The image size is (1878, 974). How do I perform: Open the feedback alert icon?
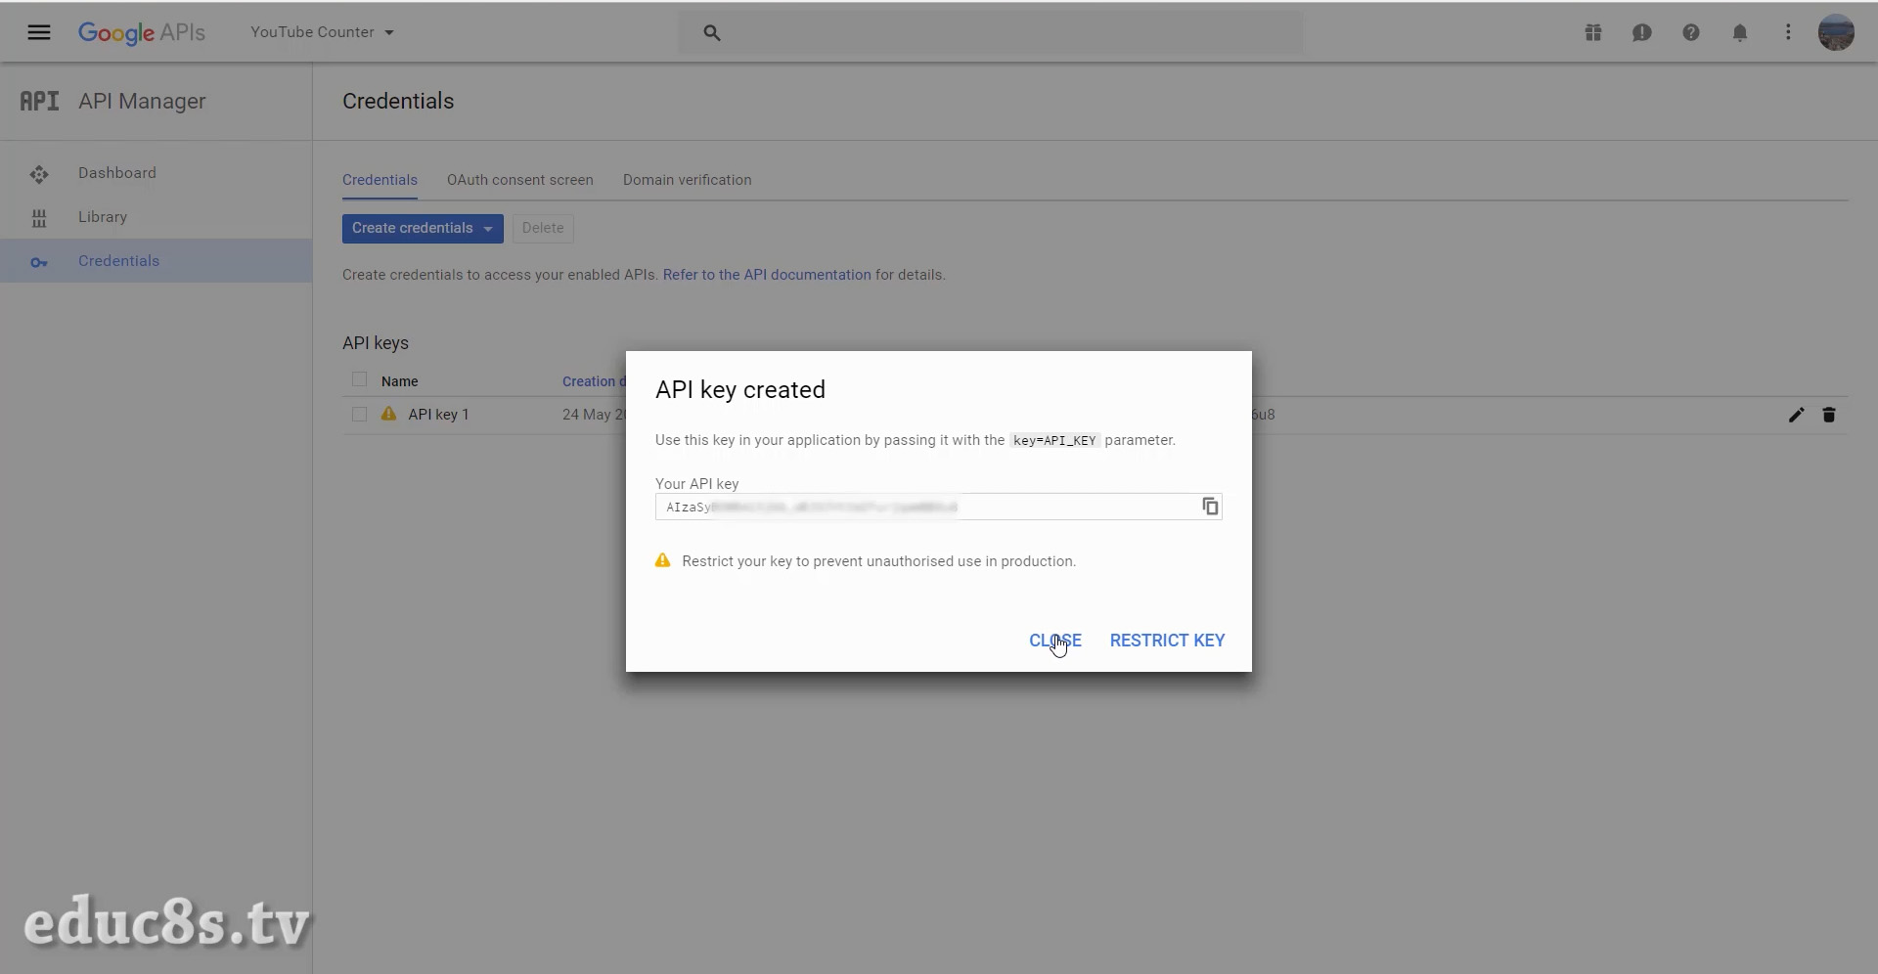point(1642,32)
